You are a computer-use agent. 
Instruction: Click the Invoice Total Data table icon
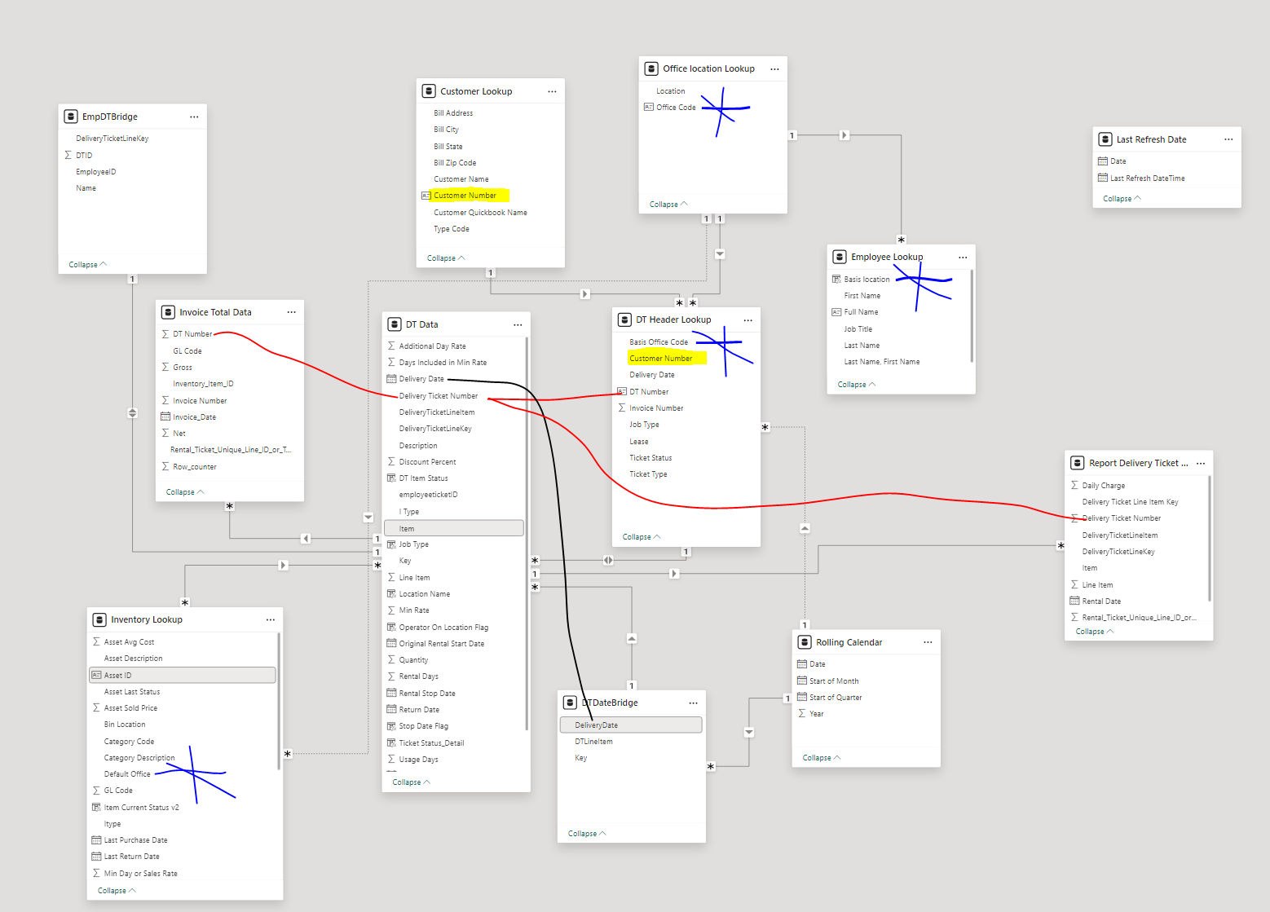(x=168, y=312)
